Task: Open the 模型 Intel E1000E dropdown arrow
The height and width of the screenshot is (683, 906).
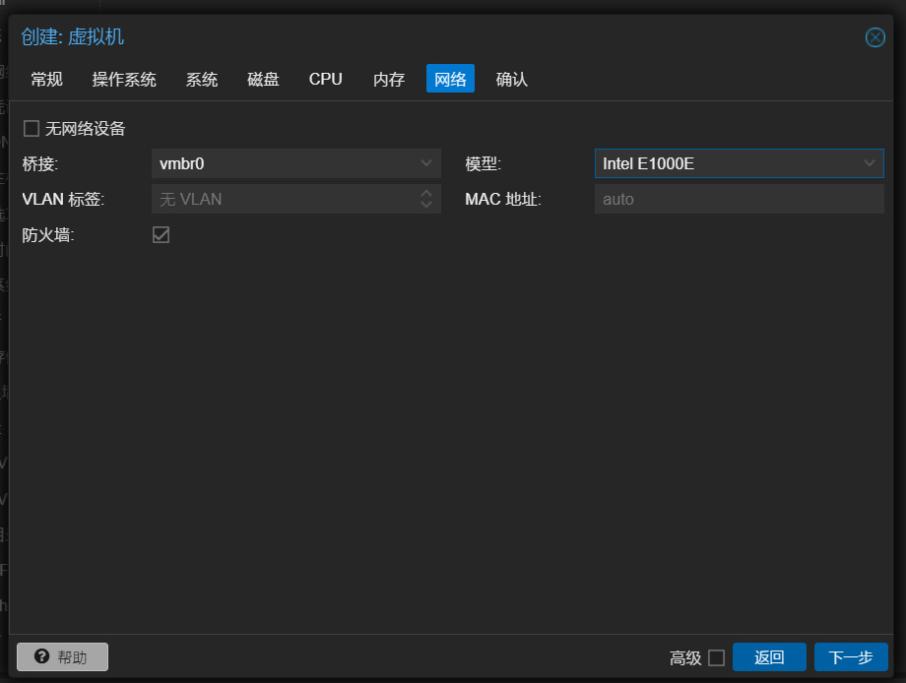Action: pyautogui.click(x=869, y=163)
